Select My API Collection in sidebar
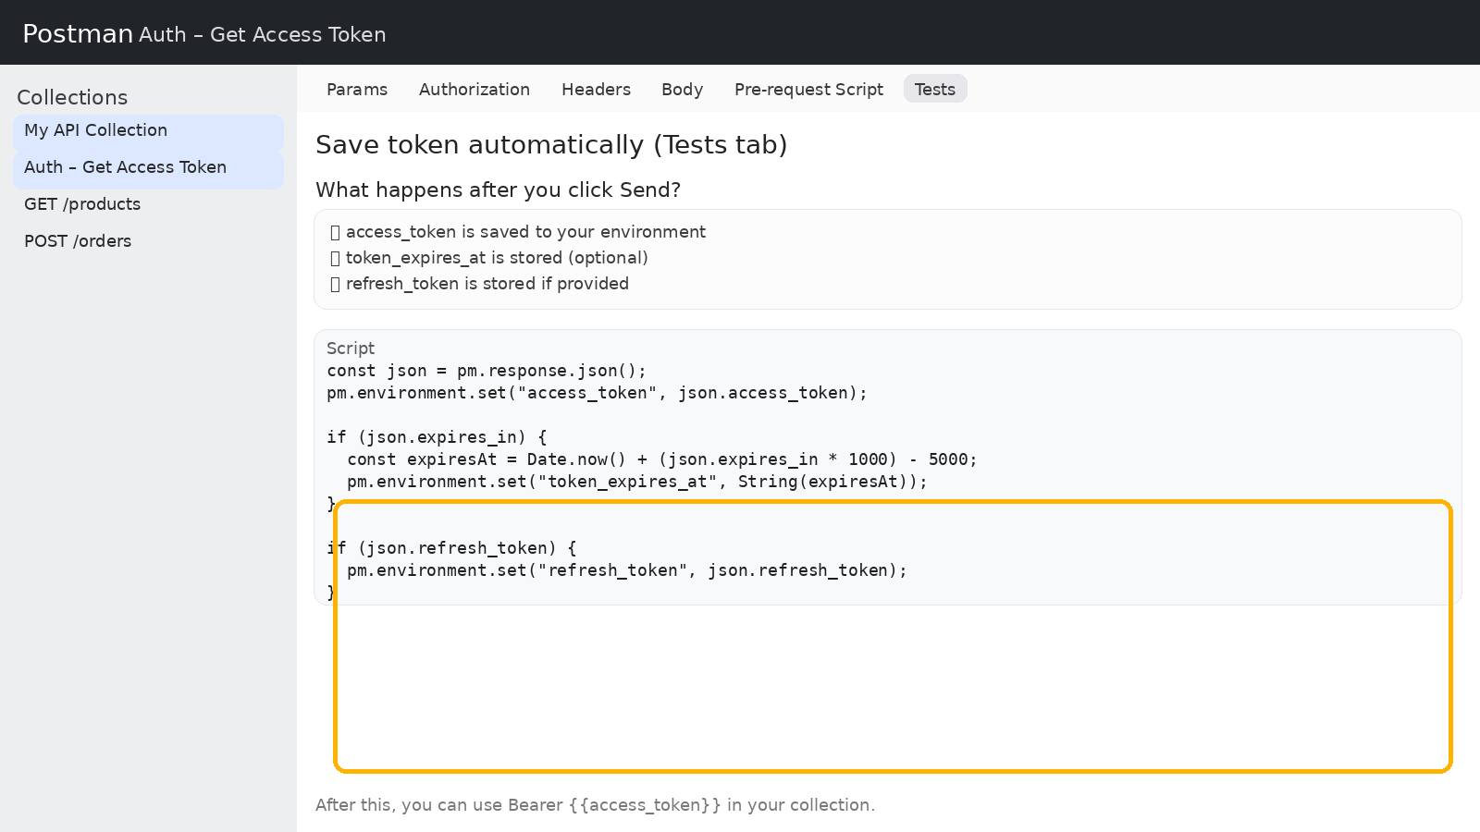 point(96,130)
